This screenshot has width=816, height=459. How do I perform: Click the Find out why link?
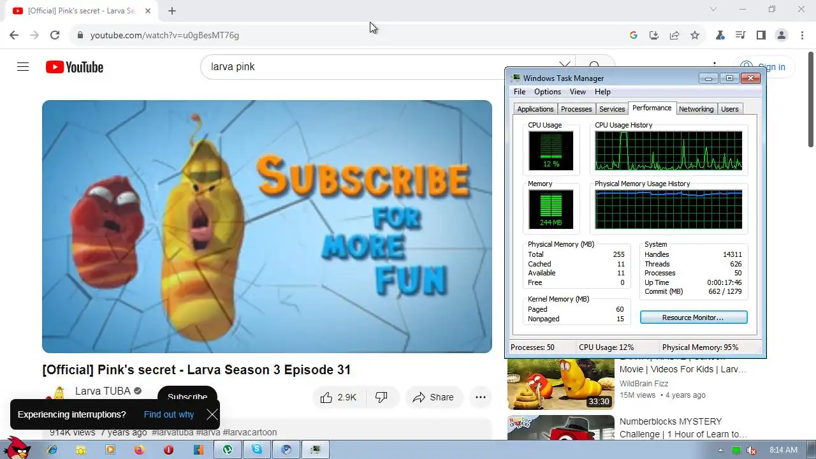click(x=169, y=414)
